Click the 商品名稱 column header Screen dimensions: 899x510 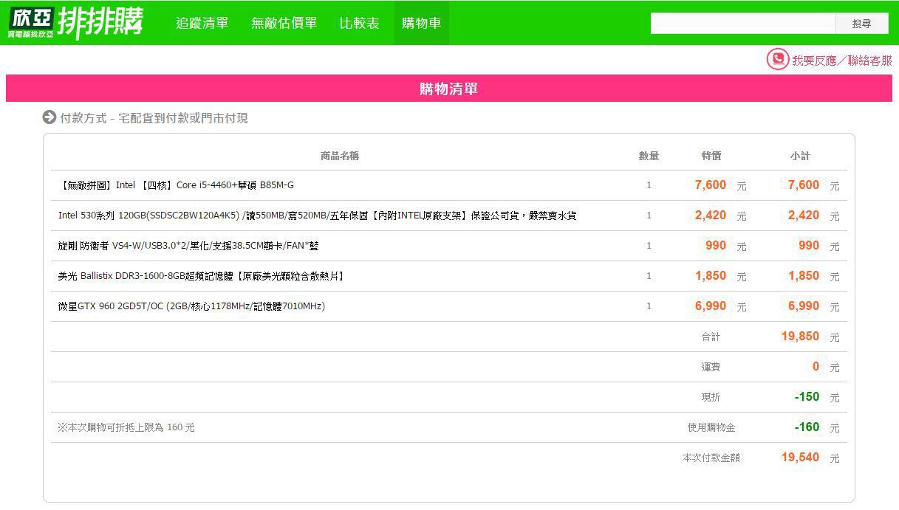click(340, 156)
